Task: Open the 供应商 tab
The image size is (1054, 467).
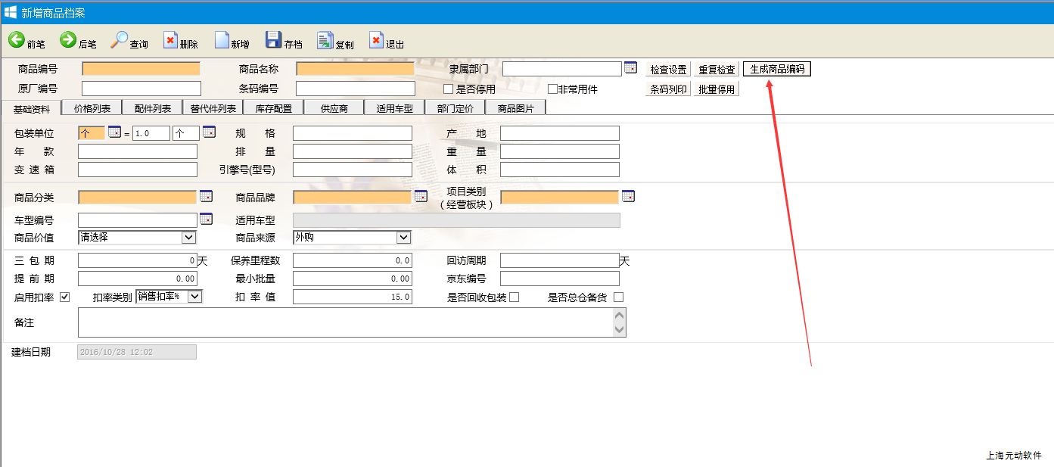Action: pyautogui.click(x=334, y=108)
